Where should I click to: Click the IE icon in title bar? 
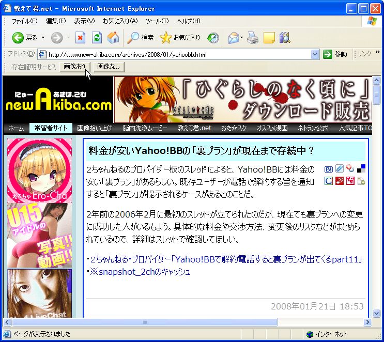coord(7,8)
